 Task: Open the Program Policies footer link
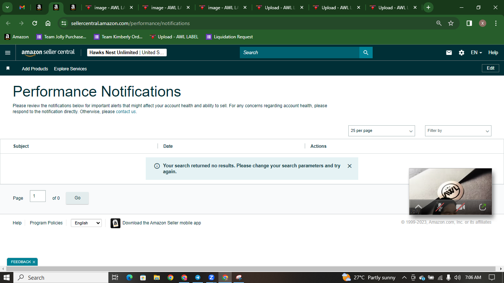pyautogui.click(x=46, y=223)
